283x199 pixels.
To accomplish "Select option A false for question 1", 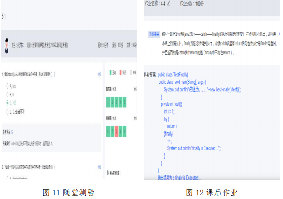I will click(7, 86).
